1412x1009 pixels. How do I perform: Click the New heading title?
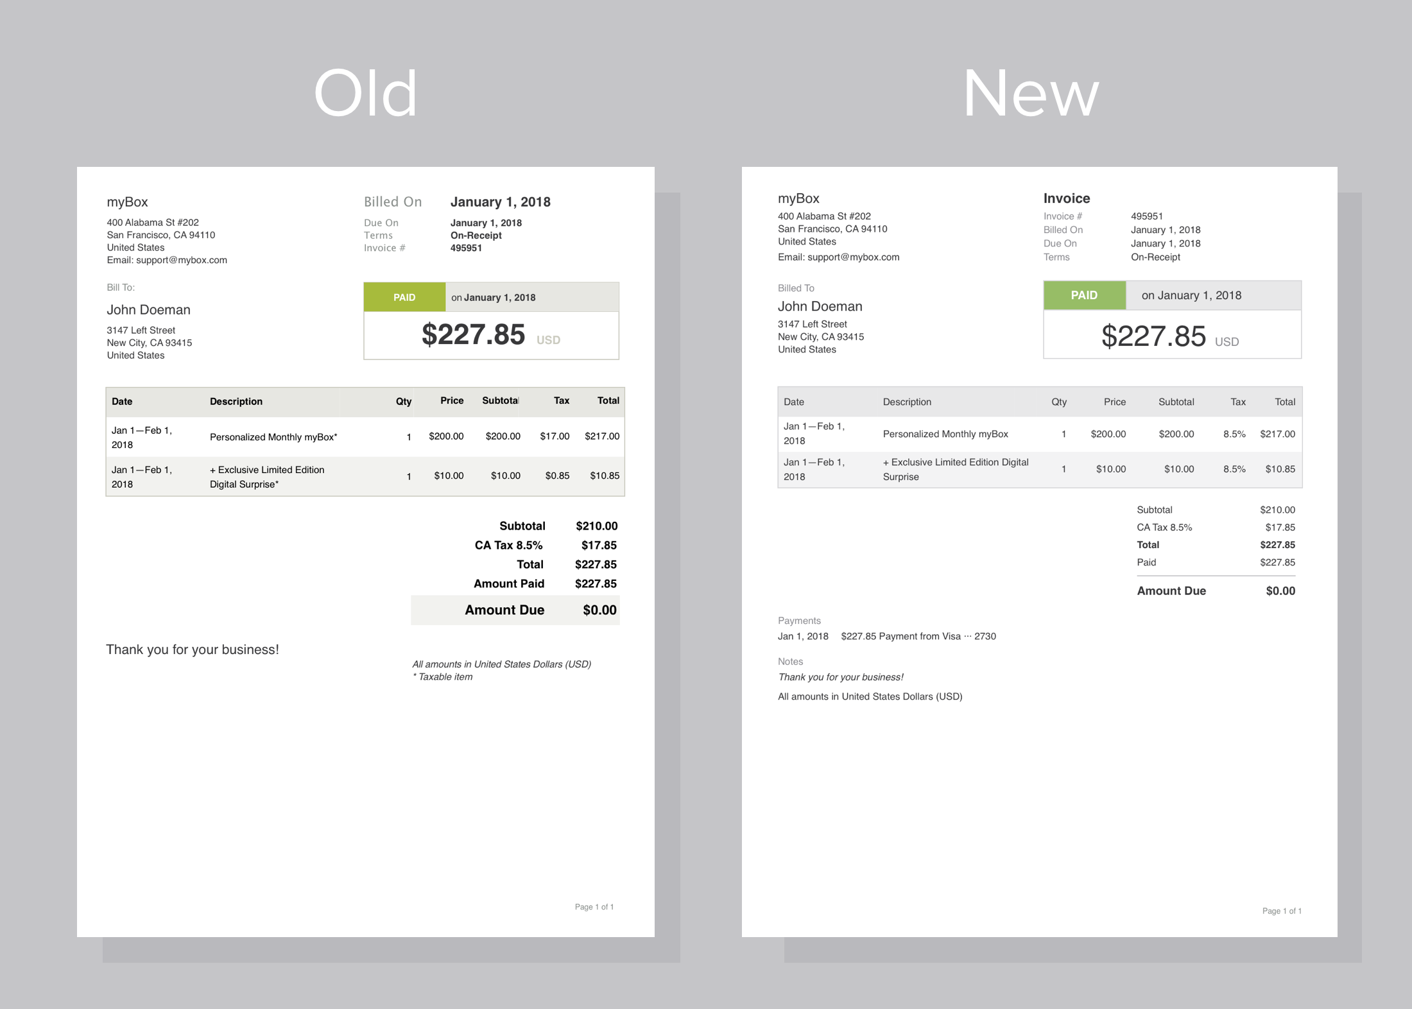click(1031, 94)
